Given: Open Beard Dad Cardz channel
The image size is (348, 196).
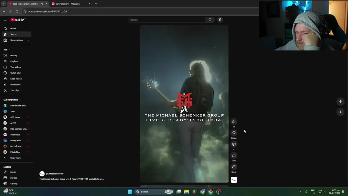Looking at the screenshot, I should pos(17,106).
